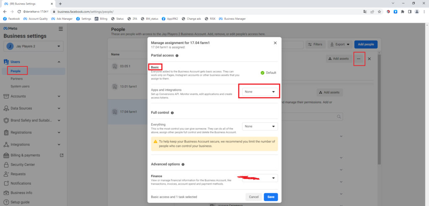Click the three-dot more options button
This screenshot has height=206, width=429.
[x=359, y=59]
